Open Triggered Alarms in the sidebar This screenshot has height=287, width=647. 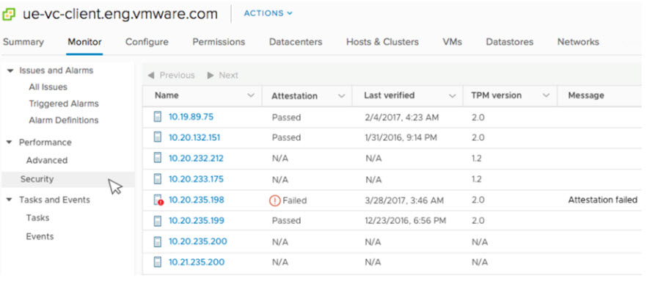click(x=64, y=103)
